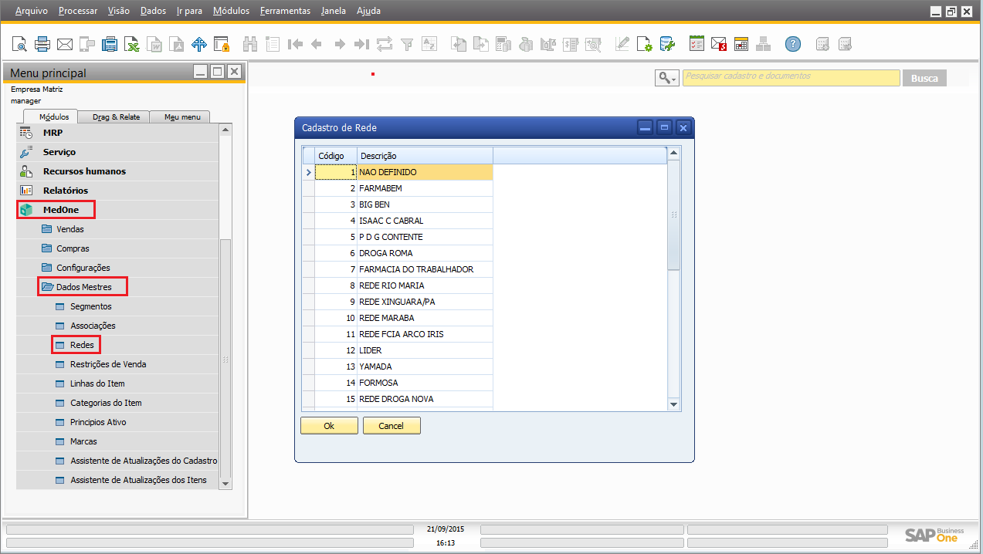
Task: Open Principios Ativo entry
Action: coord(98,422)
